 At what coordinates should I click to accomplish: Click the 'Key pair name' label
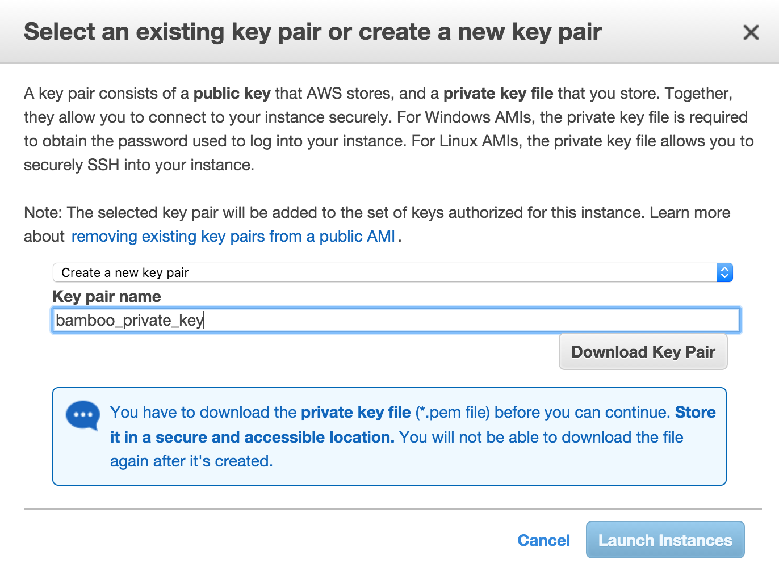coord(107,297)
